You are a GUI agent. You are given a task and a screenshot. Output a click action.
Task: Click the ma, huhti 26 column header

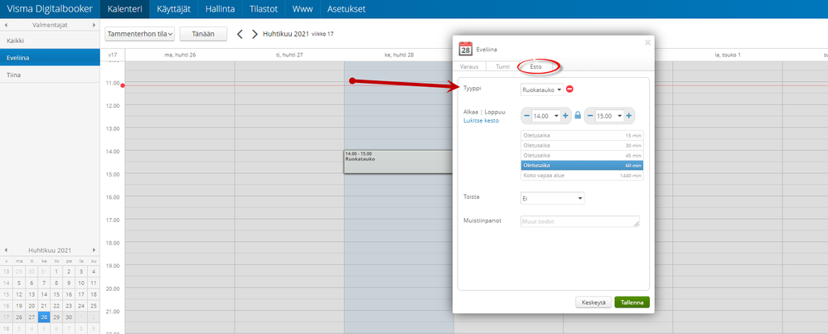coord(180,55)
